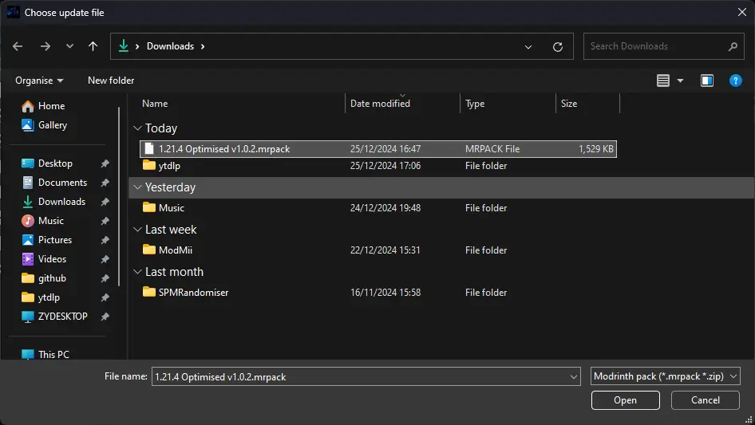The width and height of the screenshot is (755, 425).
Task: Refresh the Downloads folder listing
Action: (x=558, y=46)
